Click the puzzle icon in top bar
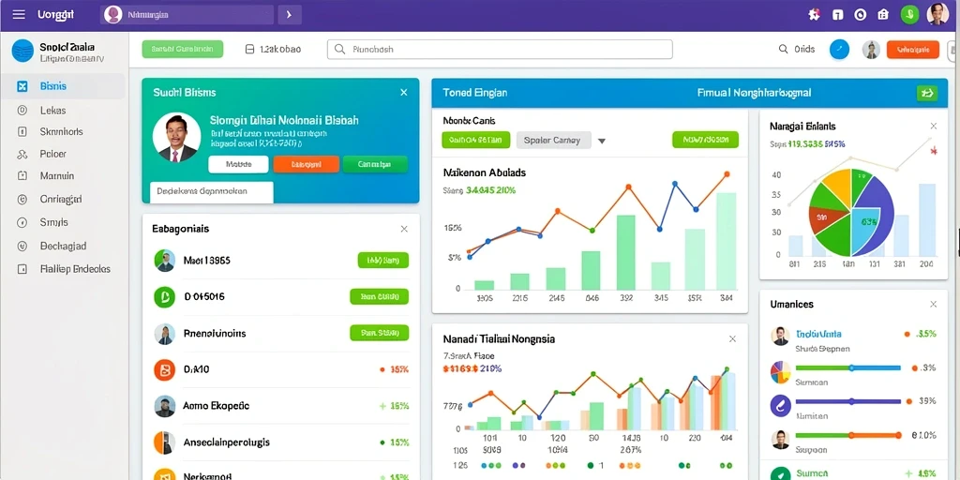The image size is (960, 480). 814,15
